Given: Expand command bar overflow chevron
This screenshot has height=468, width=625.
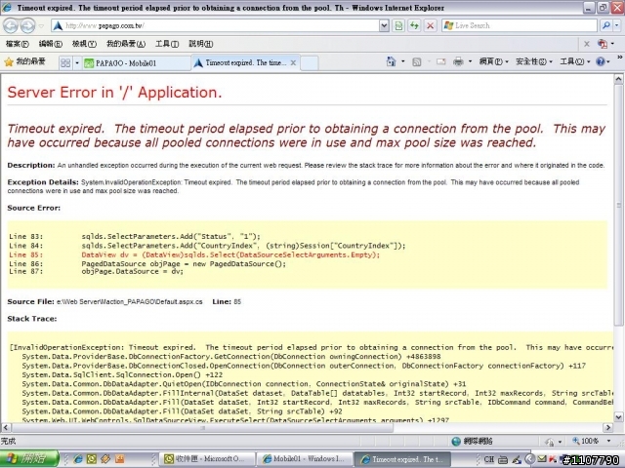Looking at the screenshot, I should (x=620, y=58).
